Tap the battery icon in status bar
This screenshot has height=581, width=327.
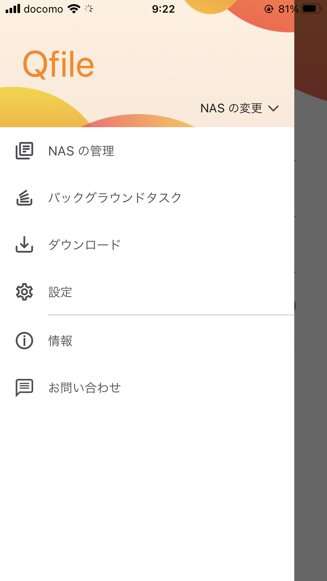(x=311, y=9)
